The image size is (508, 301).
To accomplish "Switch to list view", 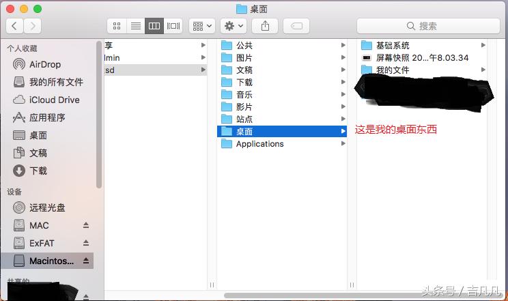I will (135, 26).
